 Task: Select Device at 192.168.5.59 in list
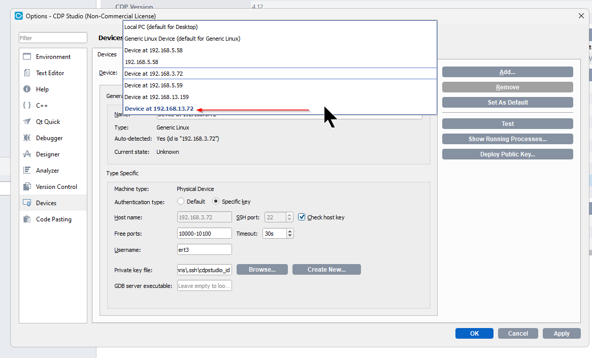pyautogui.click(x=280, y=85)
